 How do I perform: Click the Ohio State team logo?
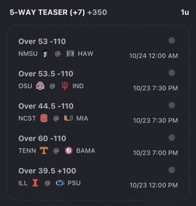pos(40,86)
